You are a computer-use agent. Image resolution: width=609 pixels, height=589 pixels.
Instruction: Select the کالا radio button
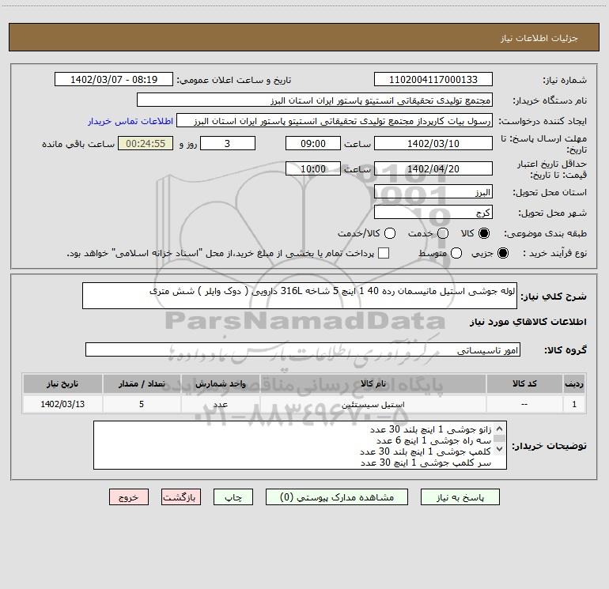(484, 233)
